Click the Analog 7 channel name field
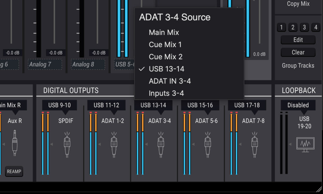Image resolution: width=323 pixels, height=194 pixels. coord(45,64)
